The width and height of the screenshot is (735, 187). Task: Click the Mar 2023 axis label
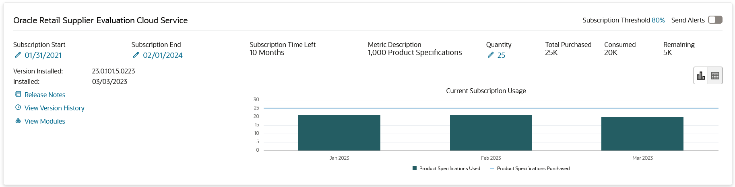pyautogui.click(x=642, y=158)
